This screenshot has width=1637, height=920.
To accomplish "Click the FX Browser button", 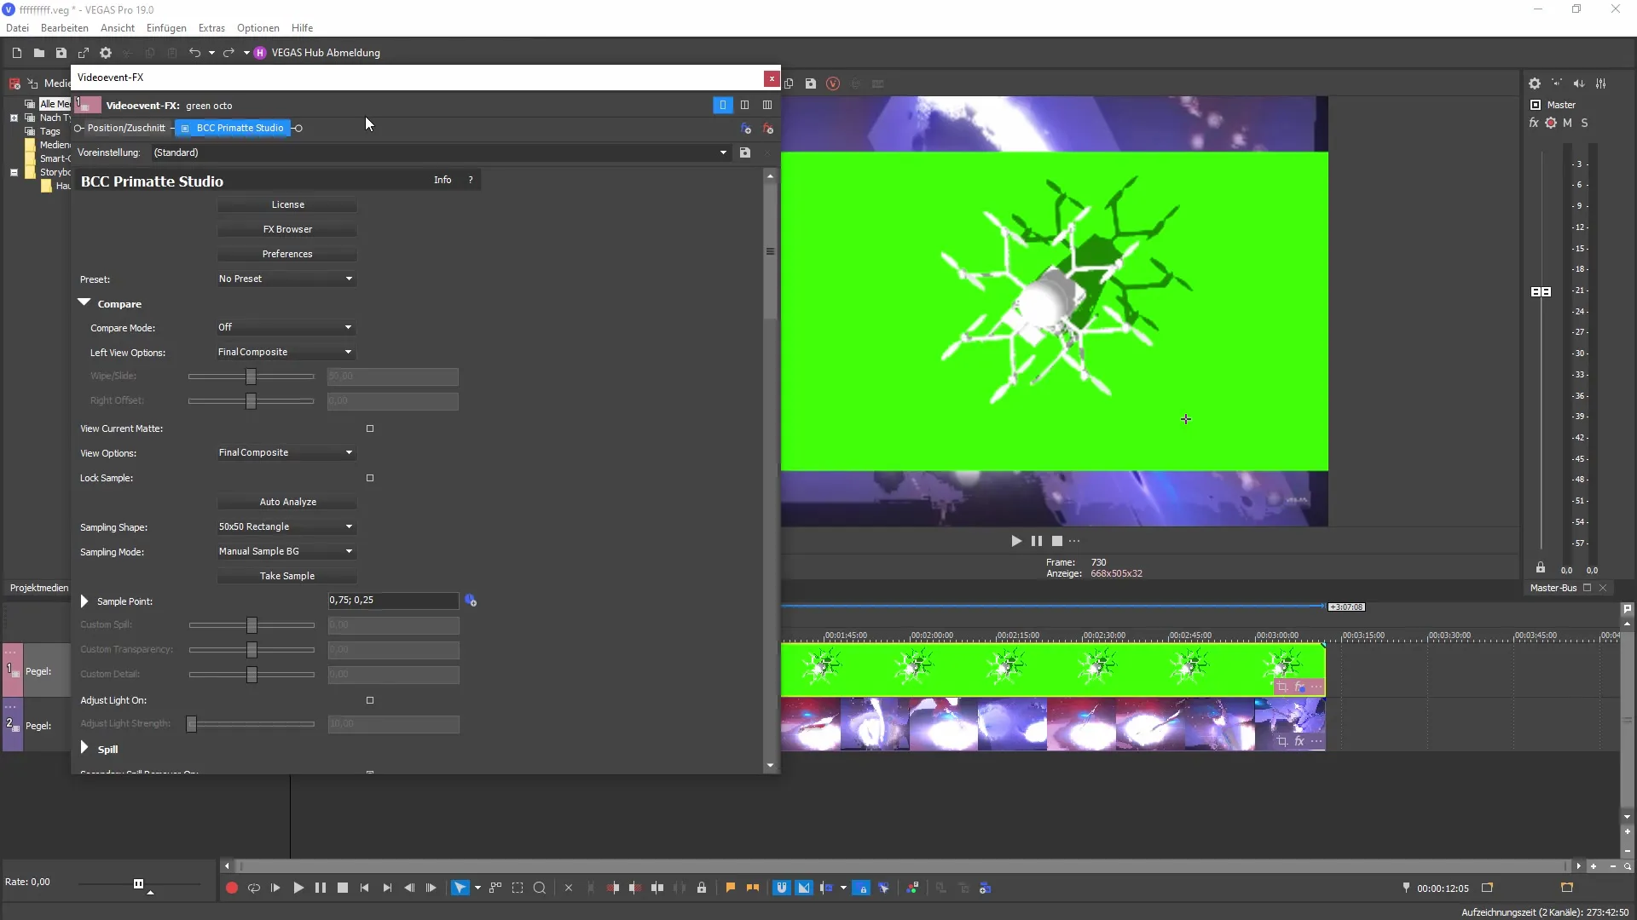I will point(287,229).
